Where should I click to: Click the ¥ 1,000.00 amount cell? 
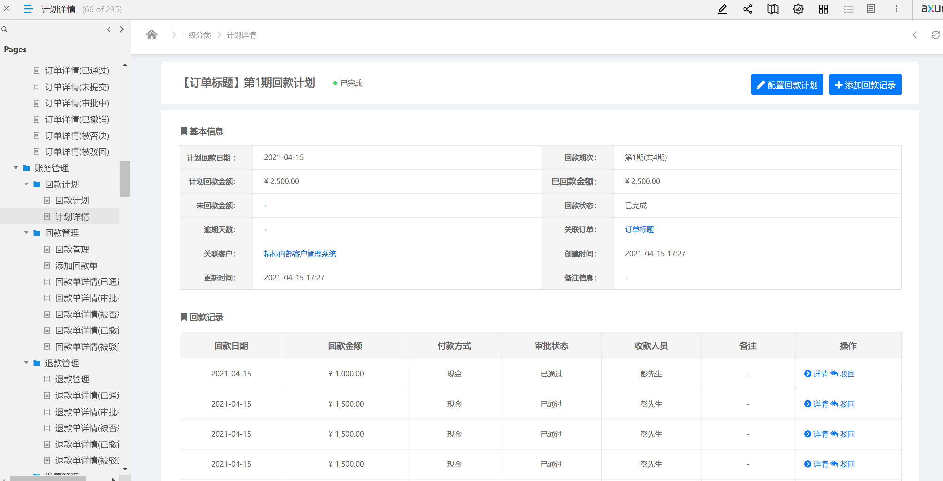(346, 374)
